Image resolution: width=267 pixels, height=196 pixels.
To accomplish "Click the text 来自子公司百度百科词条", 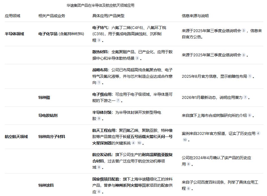I will pyautogui.click(x=203, y=182).
